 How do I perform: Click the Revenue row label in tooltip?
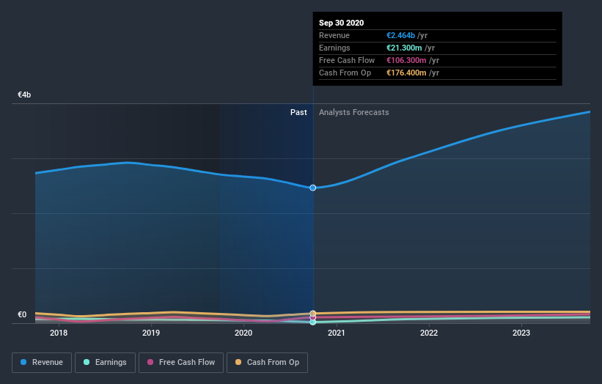(334, 35)
